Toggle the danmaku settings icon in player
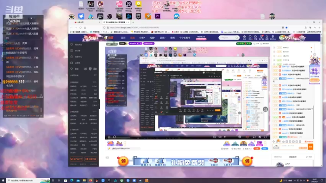The height and width of the screenshot is (183, 326). 240,137
